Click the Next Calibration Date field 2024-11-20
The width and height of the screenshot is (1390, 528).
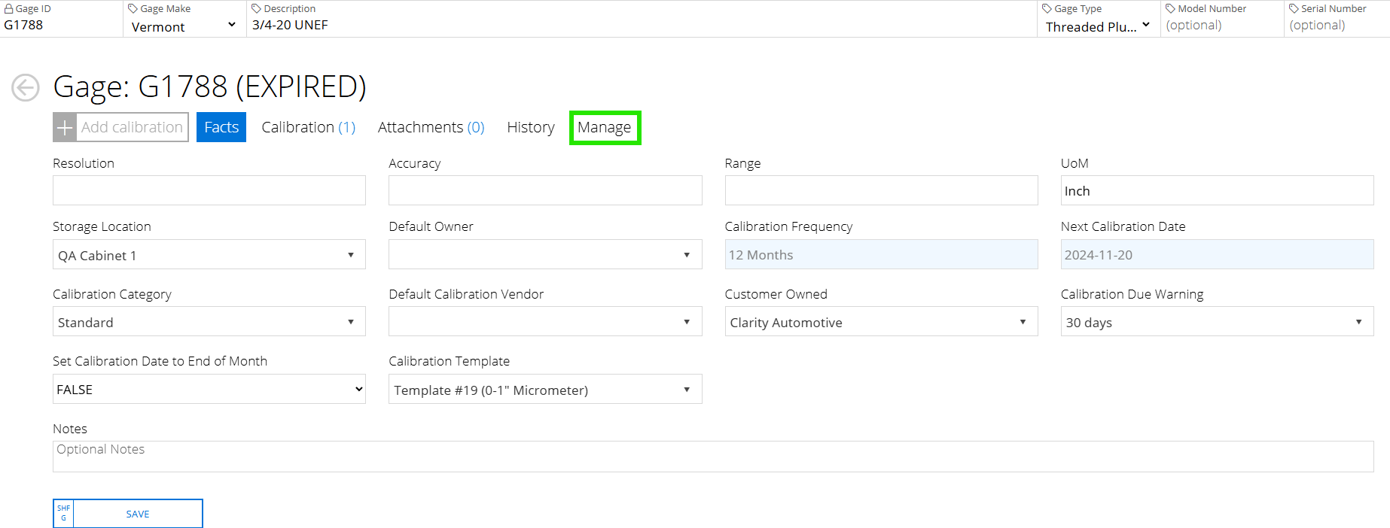pyautogui.click(x=1217, y=254)
